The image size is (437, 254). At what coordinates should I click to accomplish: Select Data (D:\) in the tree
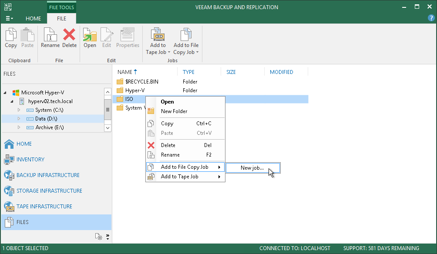coord(46,119)
